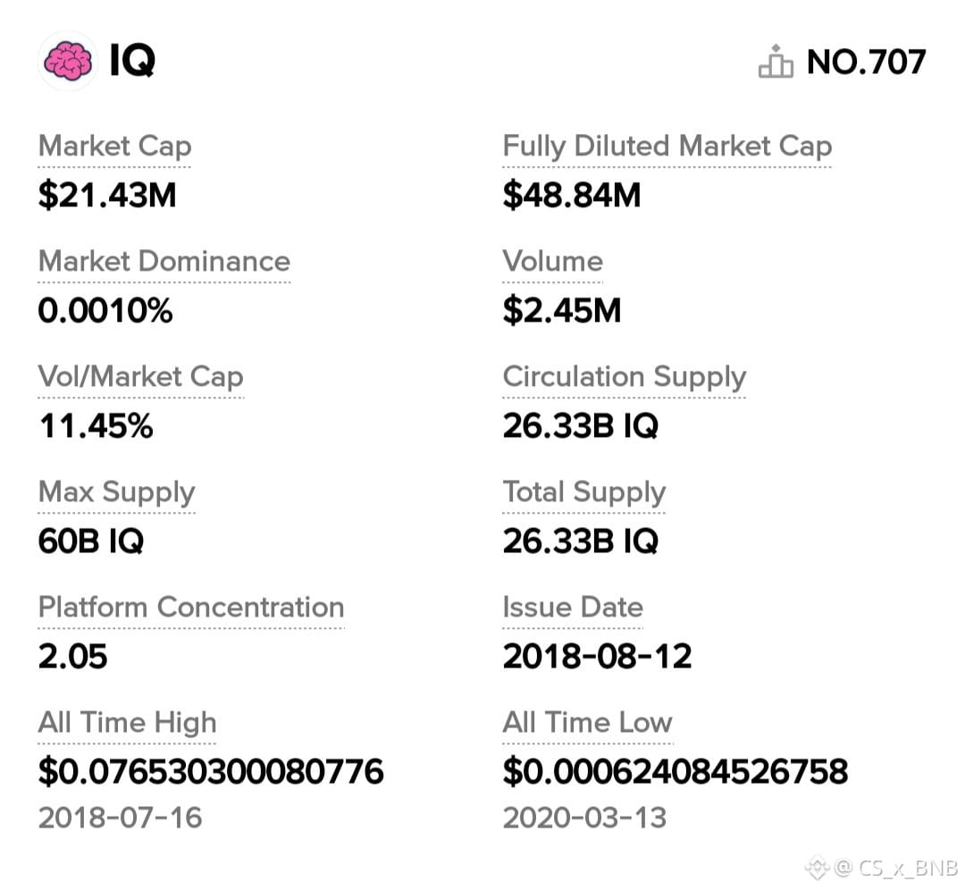Select the Max Supply label
The height and width of the screenshot is (890, 965).
click(x=116, y=491)
